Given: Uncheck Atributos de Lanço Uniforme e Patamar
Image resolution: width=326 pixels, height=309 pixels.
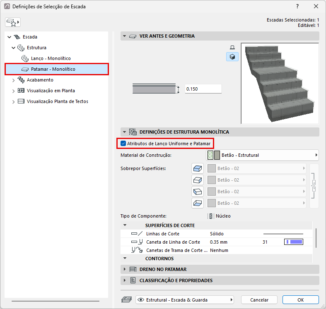Looking at the screenshot, I should [x=123, y=144].
